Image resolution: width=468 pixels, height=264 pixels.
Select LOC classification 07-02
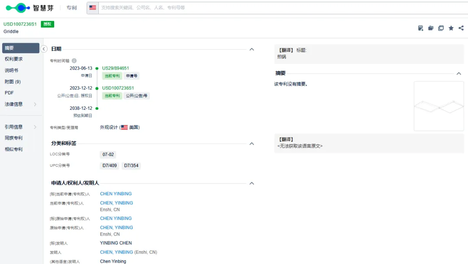(x=108, y=155)
